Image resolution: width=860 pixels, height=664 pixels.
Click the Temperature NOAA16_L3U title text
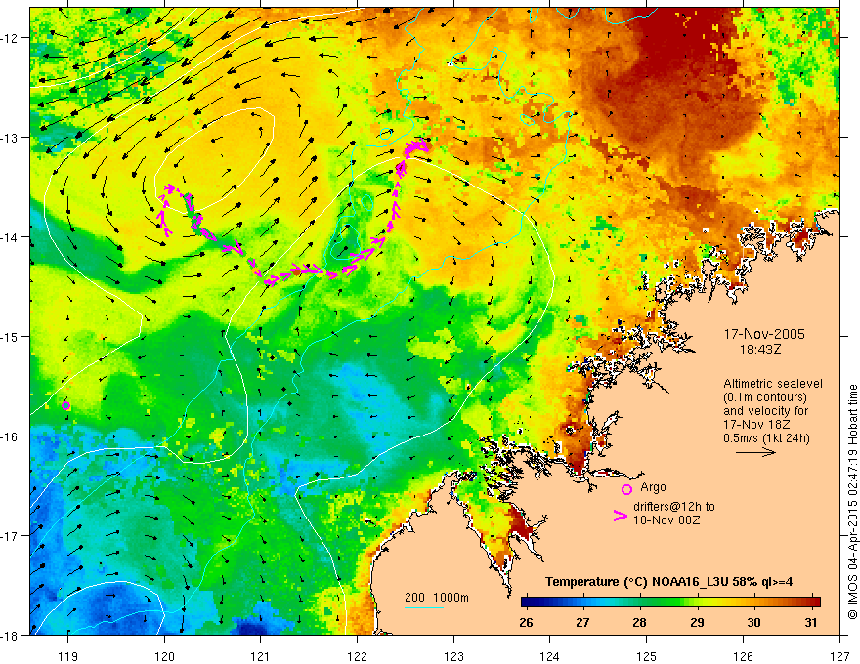pos(669,582)
